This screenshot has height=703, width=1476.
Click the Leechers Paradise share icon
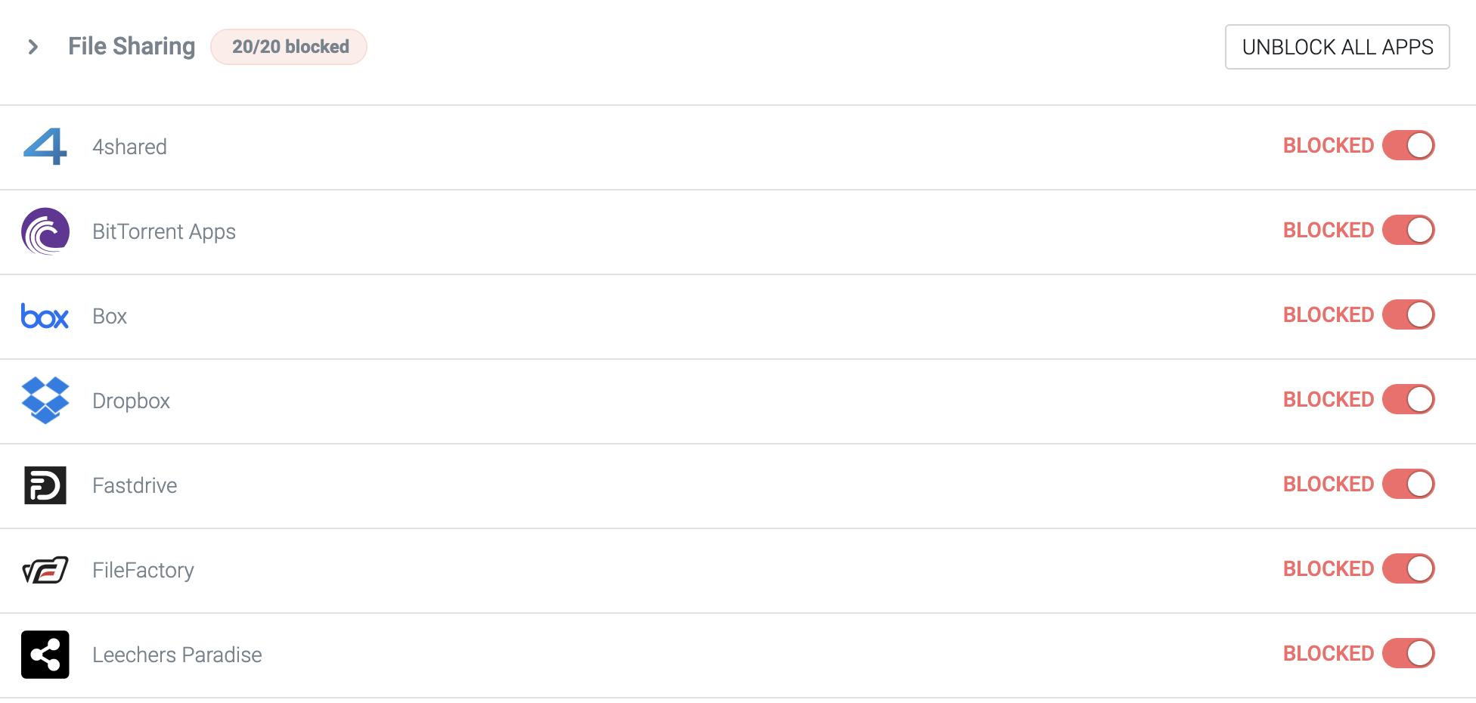coord(45,655)
